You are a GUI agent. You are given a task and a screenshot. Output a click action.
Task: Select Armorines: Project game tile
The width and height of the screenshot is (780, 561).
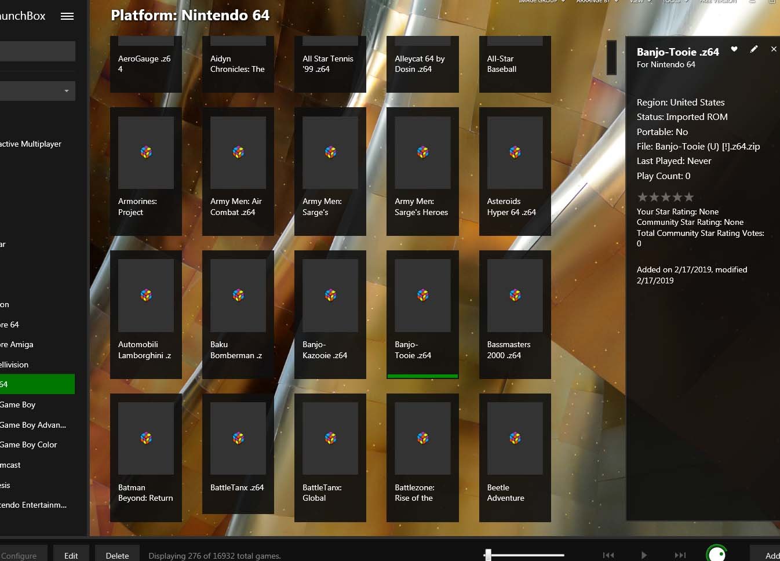(x=146, y=172)
